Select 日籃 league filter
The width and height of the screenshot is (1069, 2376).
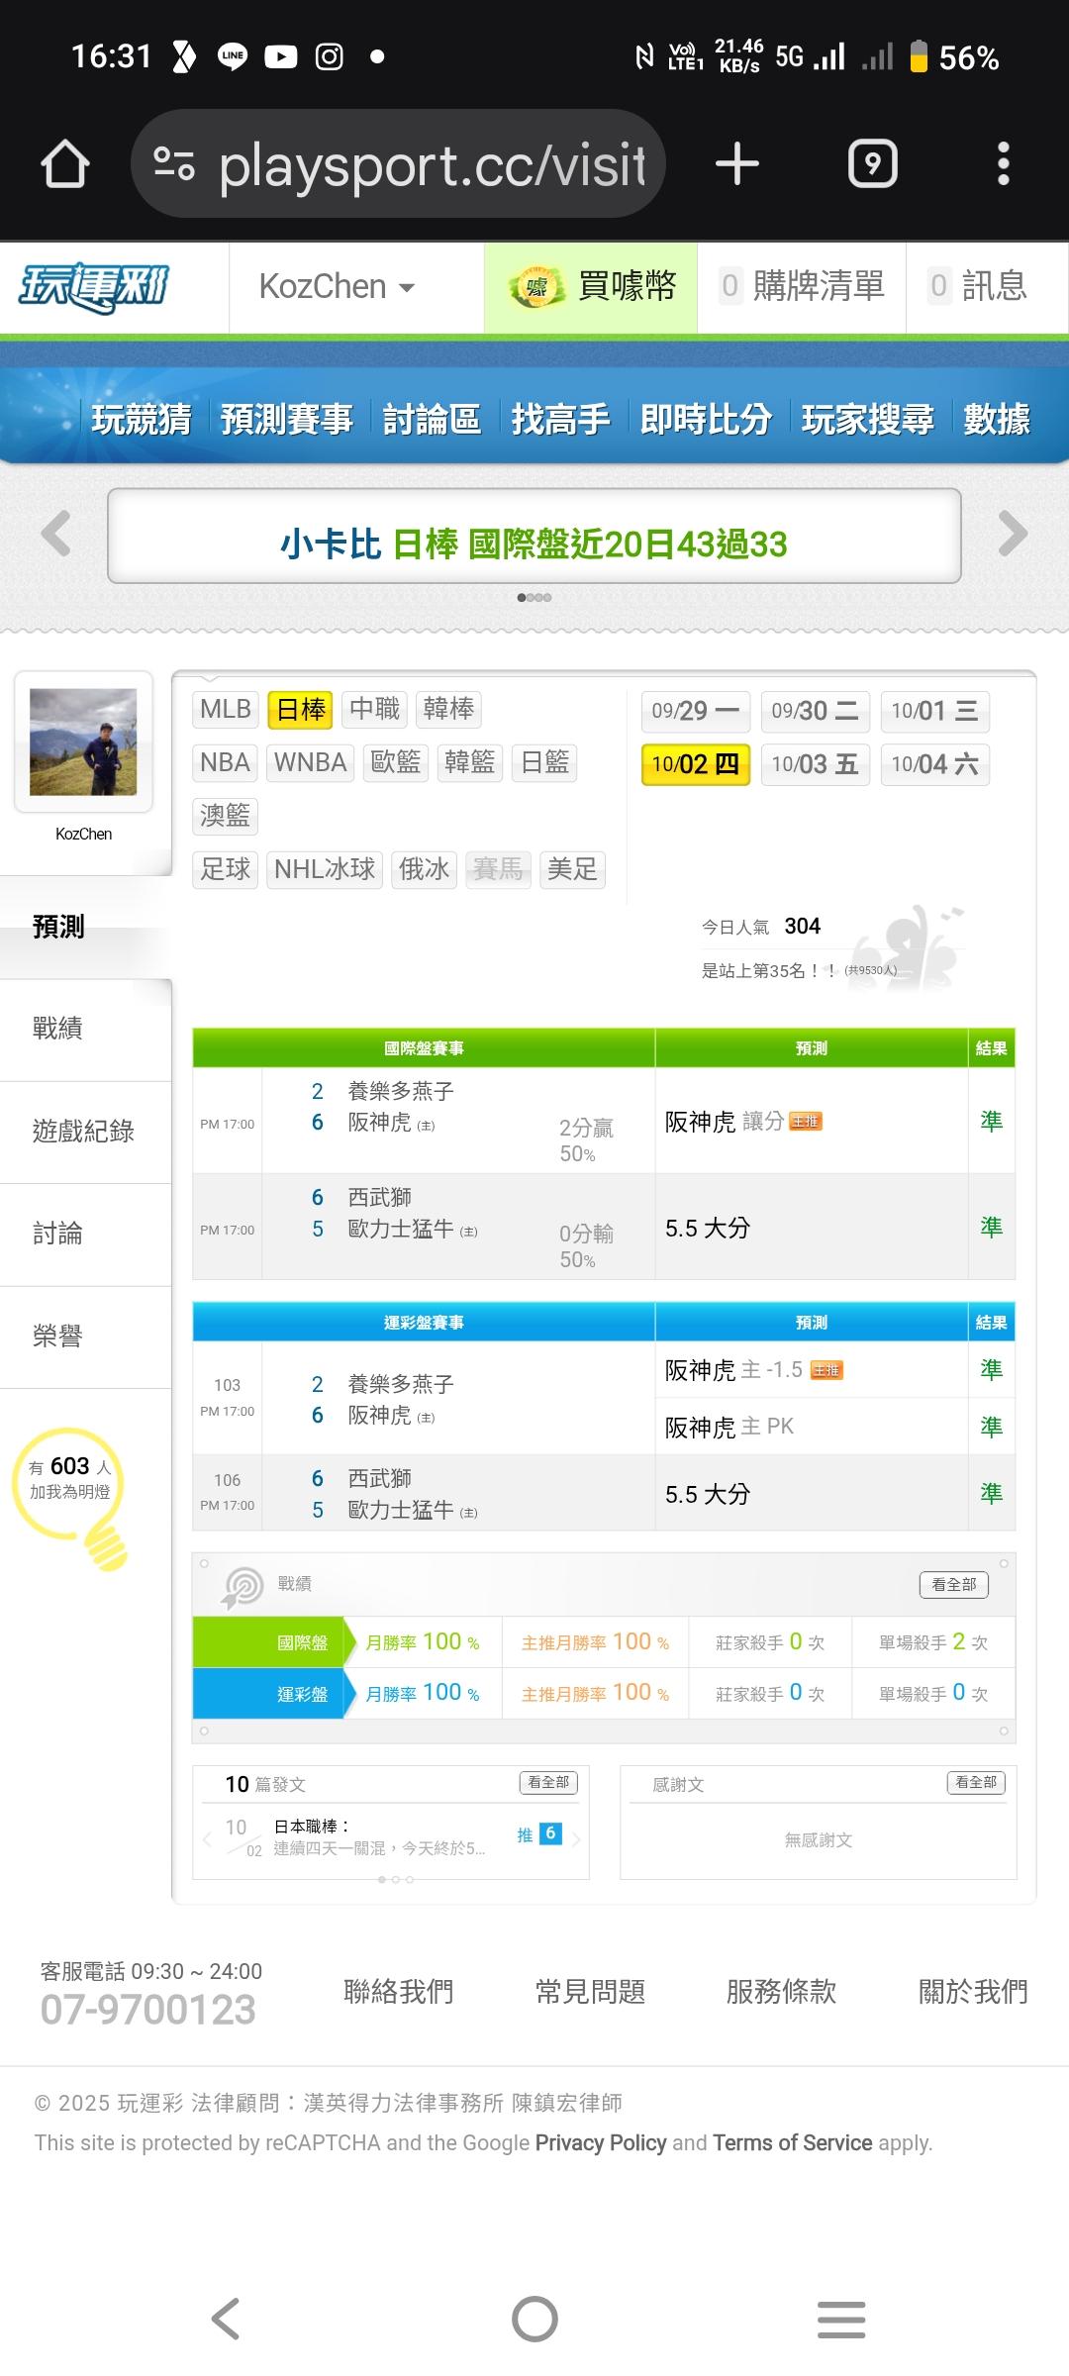[x=544, y=762]
